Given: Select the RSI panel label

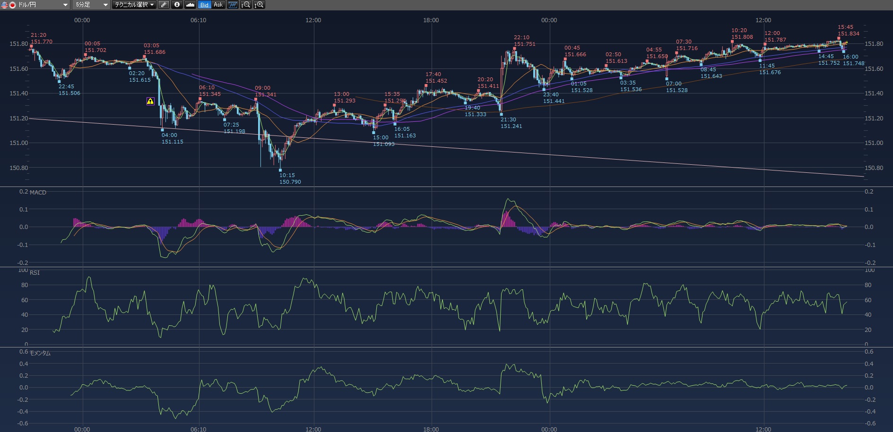Looking at the screenshot, I should 35,273.
